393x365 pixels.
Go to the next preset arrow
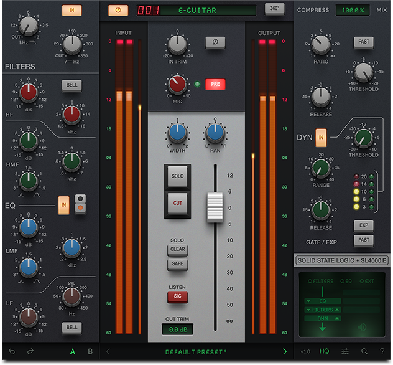[x=285, y=352]
